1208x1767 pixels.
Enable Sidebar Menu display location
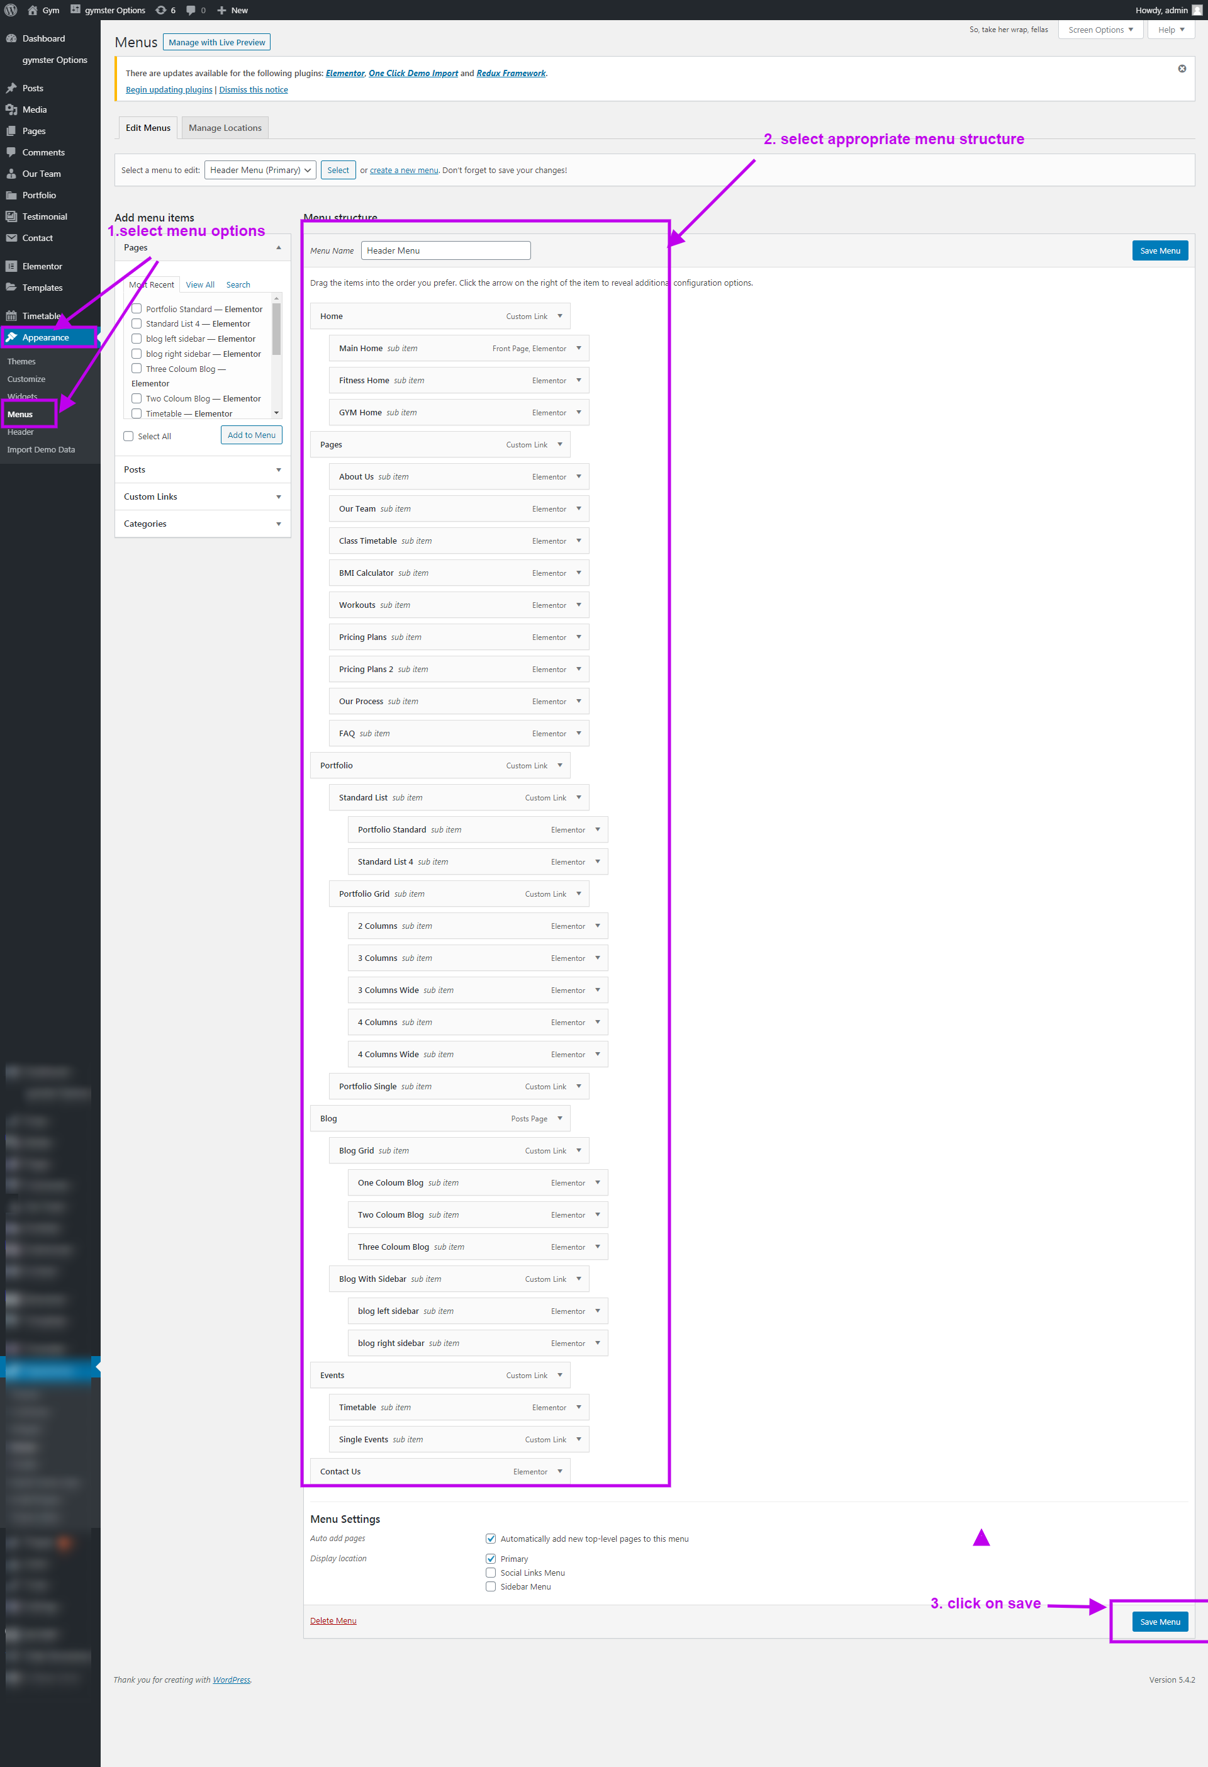tap(490, 1586)
